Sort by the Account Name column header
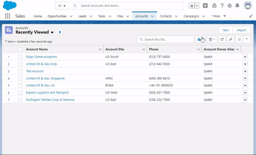The width and height of the screenshot is (256, 155). click(37, 49)
